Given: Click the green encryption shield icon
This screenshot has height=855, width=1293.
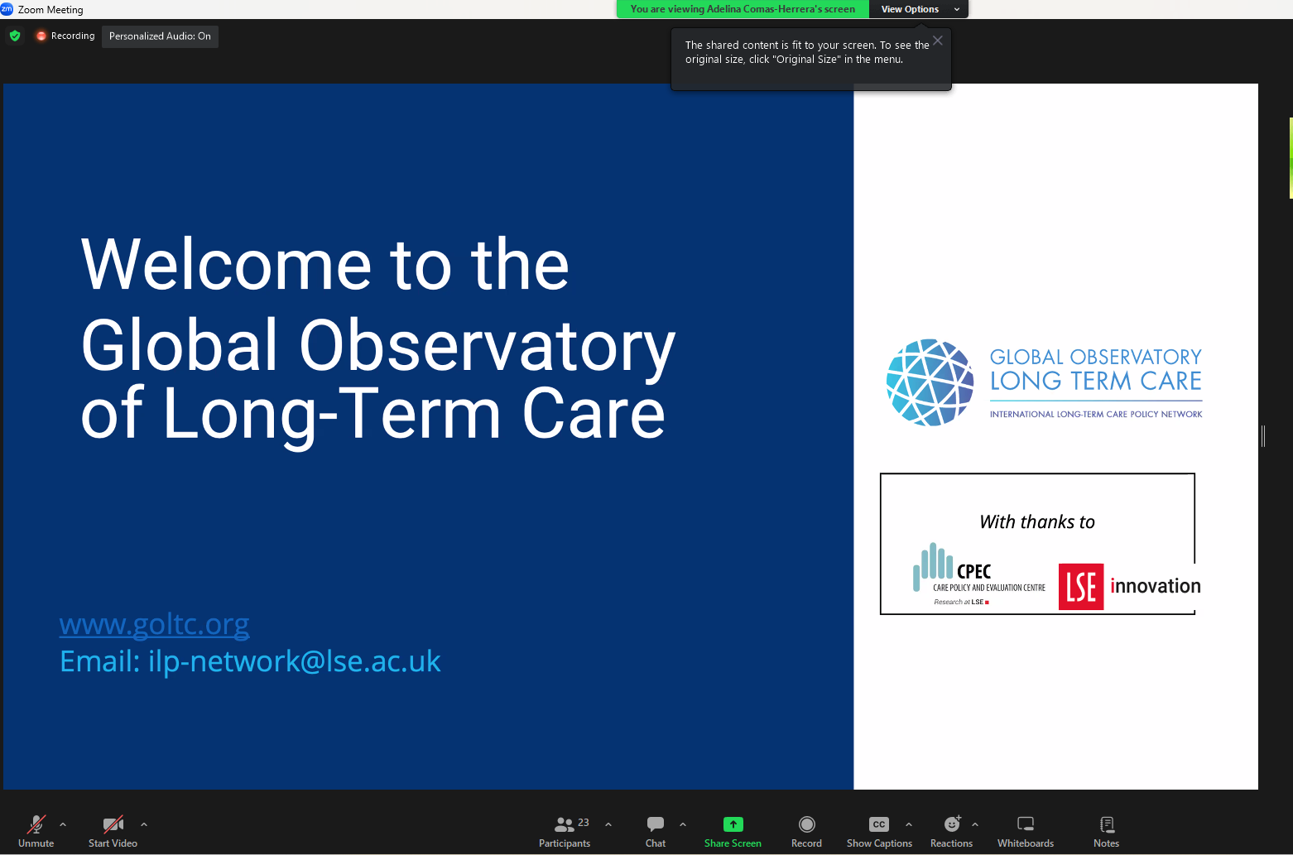Looking at the screenshot, I should tap(15, 36).
